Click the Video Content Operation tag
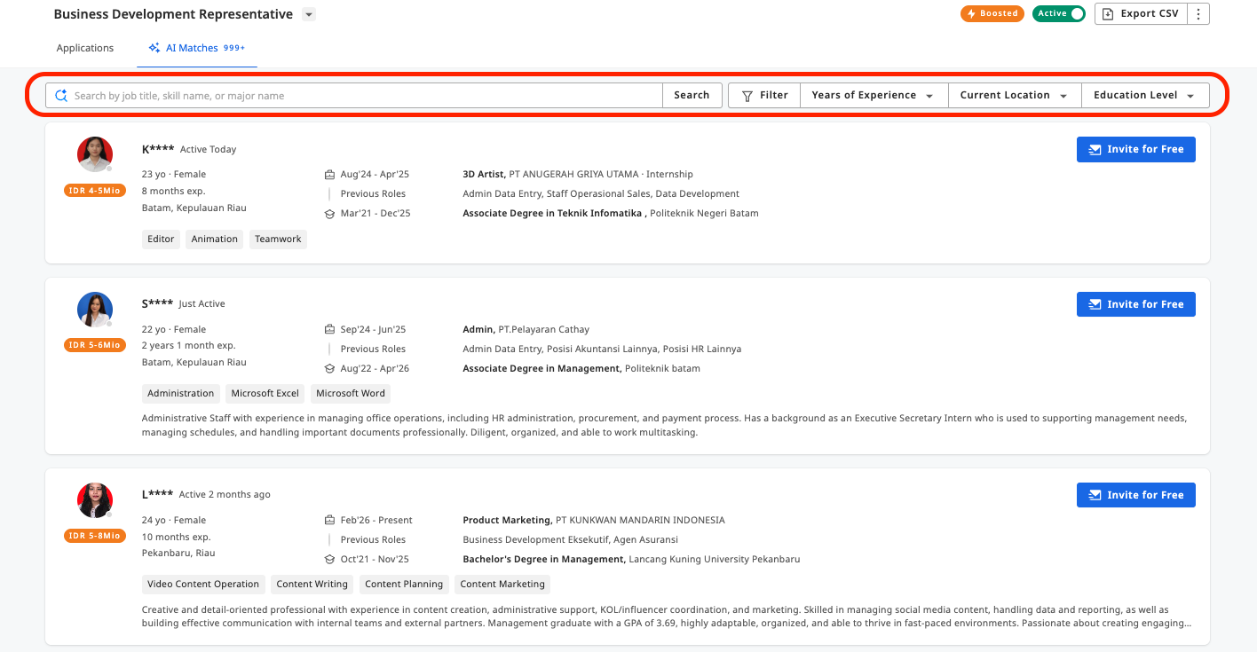Screen dimensions: 1257x652 (x=203, y=584)
